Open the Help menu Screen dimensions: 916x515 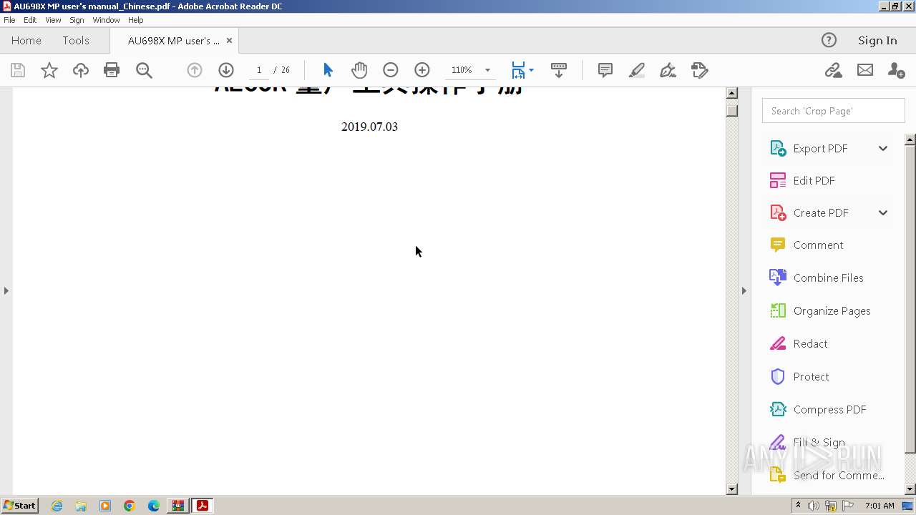click(135, 20)
